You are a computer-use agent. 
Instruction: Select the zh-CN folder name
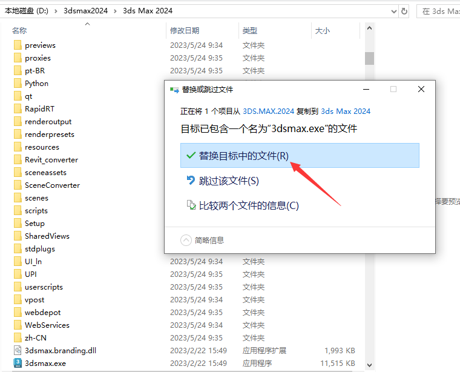click(36, 337)
